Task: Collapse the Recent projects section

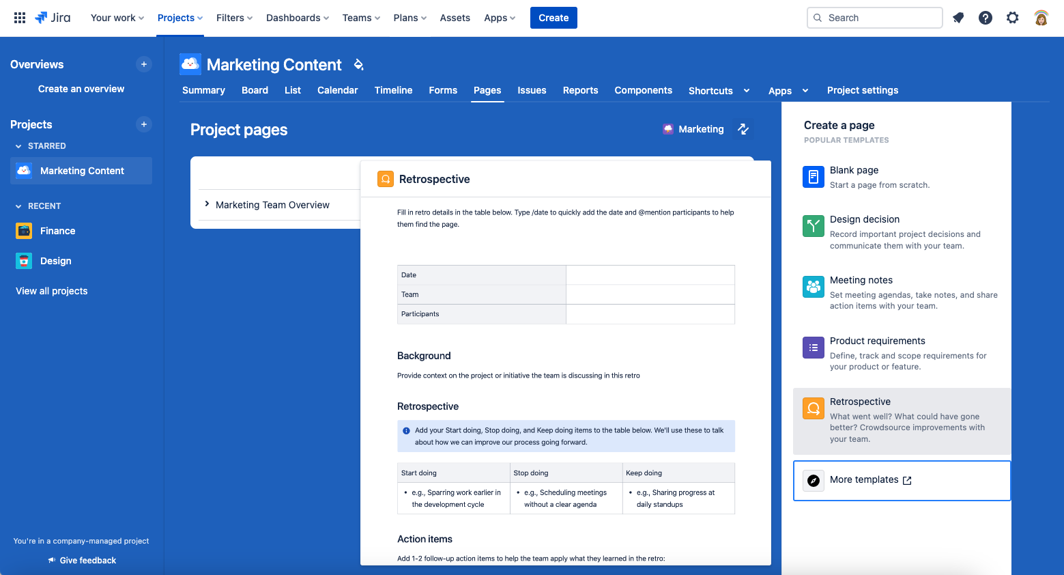Action: coord(18,206)
